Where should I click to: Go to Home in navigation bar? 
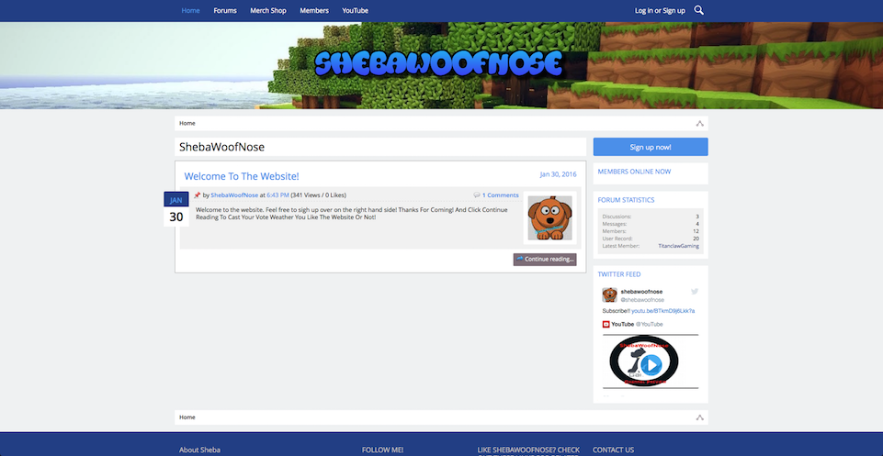[190, 11]
